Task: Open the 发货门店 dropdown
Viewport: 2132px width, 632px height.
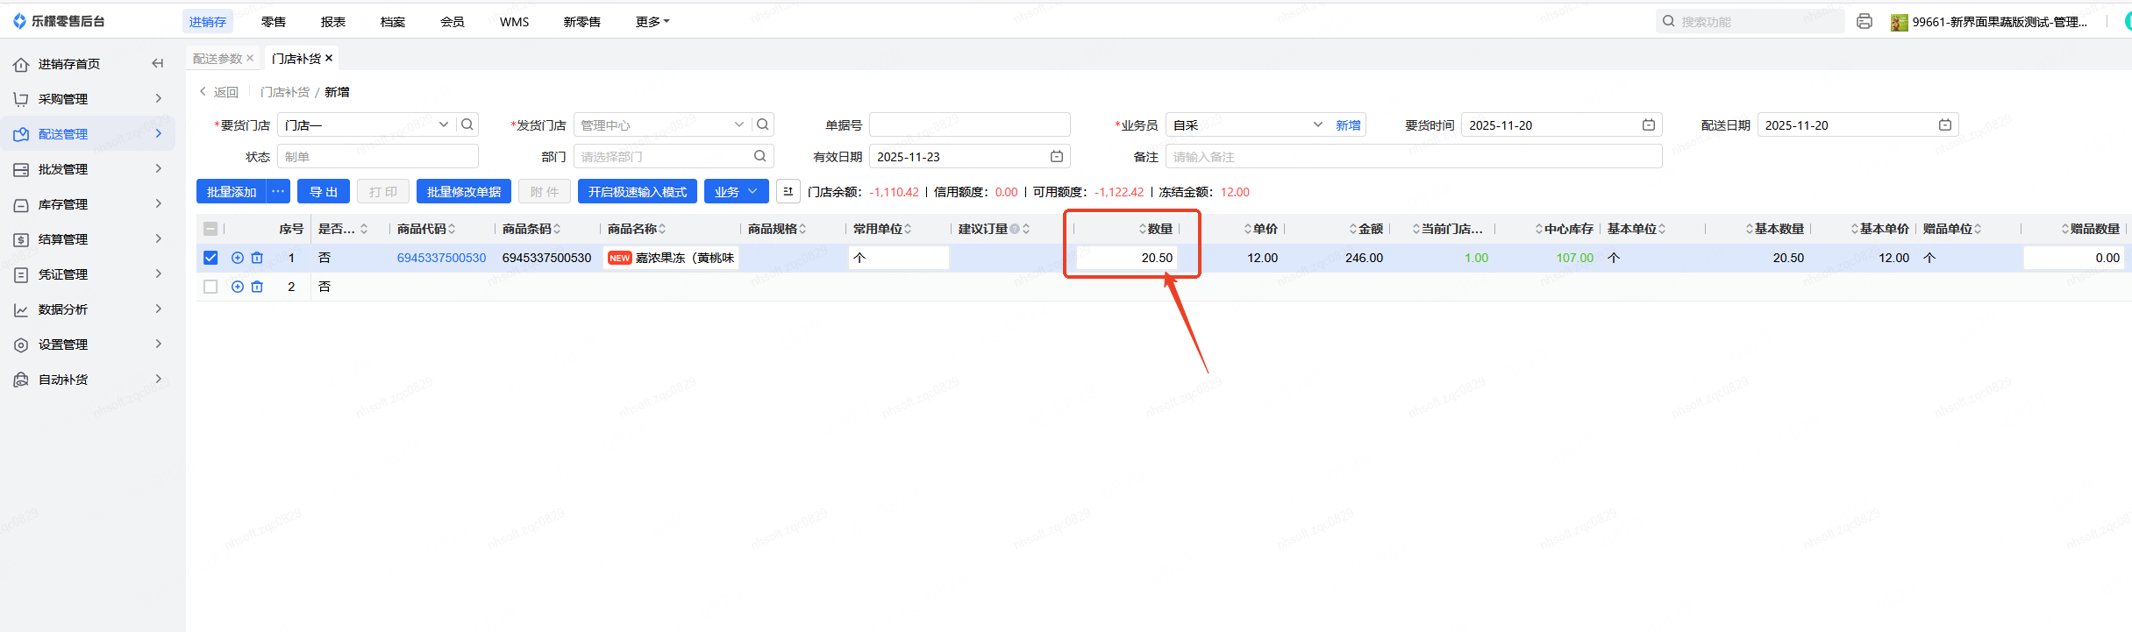Action: (x=739, y=124)
